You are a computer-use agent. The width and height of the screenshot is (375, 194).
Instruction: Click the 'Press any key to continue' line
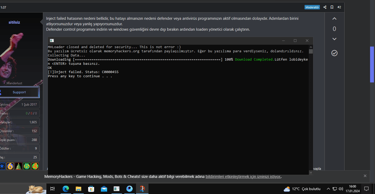click(80, 76)
